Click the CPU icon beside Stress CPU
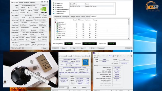Viewport: 162px width, 91px height. [x=53, y=3]
